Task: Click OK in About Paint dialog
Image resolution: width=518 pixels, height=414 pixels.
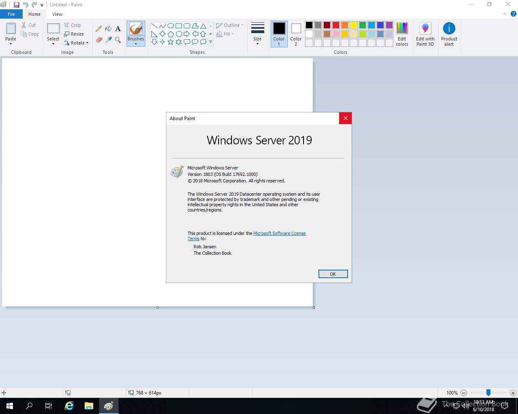Action: 333,274
